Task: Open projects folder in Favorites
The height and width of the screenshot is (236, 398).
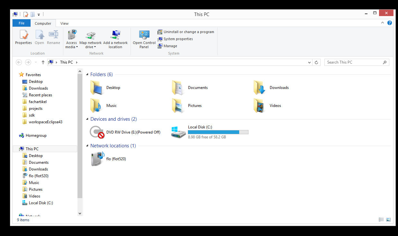Action: [x=32, y=109]
